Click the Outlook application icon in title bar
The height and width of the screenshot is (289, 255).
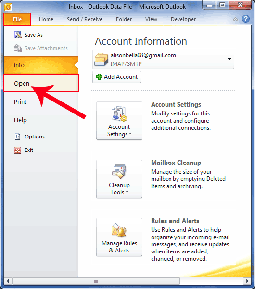pos(8,7)
